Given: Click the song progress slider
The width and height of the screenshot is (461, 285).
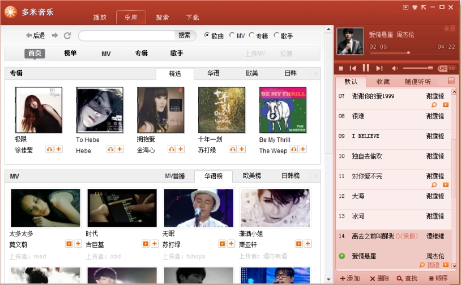Looking at the screenshot, I should [x=412, y=53].
